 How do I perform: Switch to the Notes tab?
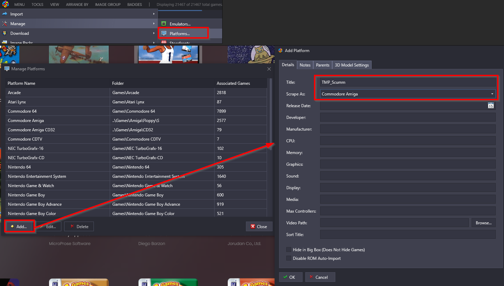tap(305, 65)
